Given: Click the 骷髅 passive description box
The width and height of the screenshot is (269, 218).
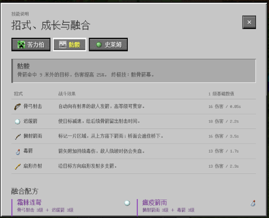Looking at the screenshot, I should pos(134,71).
